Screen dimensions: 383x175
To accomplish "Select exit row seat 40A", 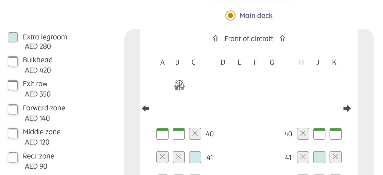I will pos(162,134).
